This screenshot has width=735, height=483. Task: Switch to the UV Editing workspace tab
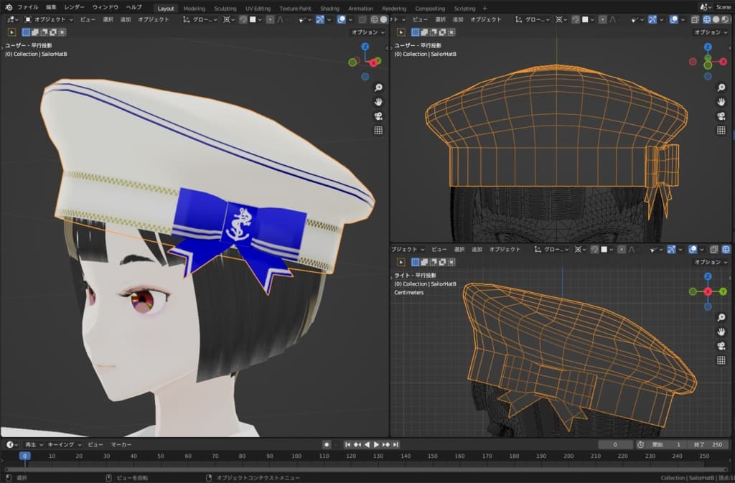pos(258,8)
